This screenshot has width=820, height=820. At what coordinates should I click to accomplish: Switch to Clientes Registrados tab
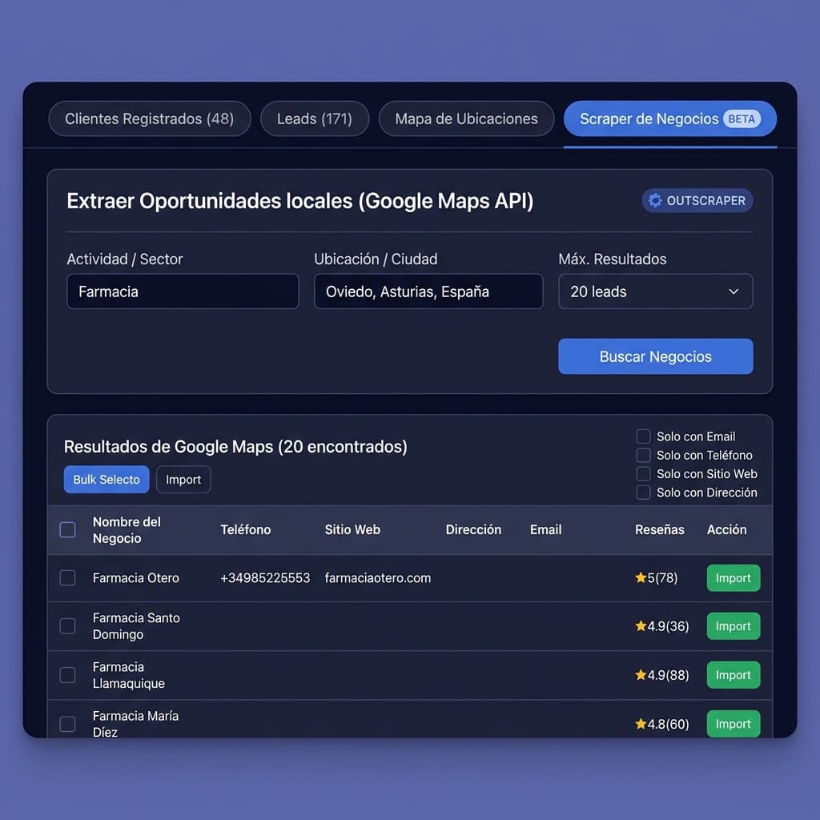[x=150, y=119]
